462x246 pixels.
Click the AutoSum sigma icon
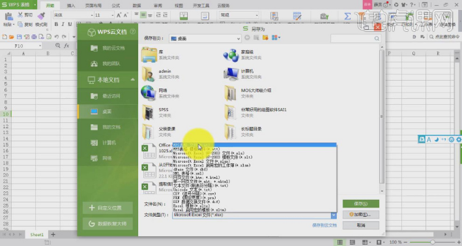pyautogui.click(x=347, y=16)
